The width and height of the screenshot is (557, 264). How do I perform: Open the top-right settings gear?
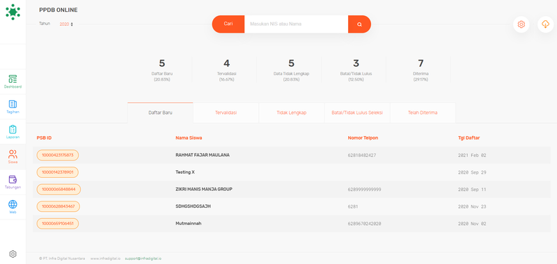[x=521, y=24]
